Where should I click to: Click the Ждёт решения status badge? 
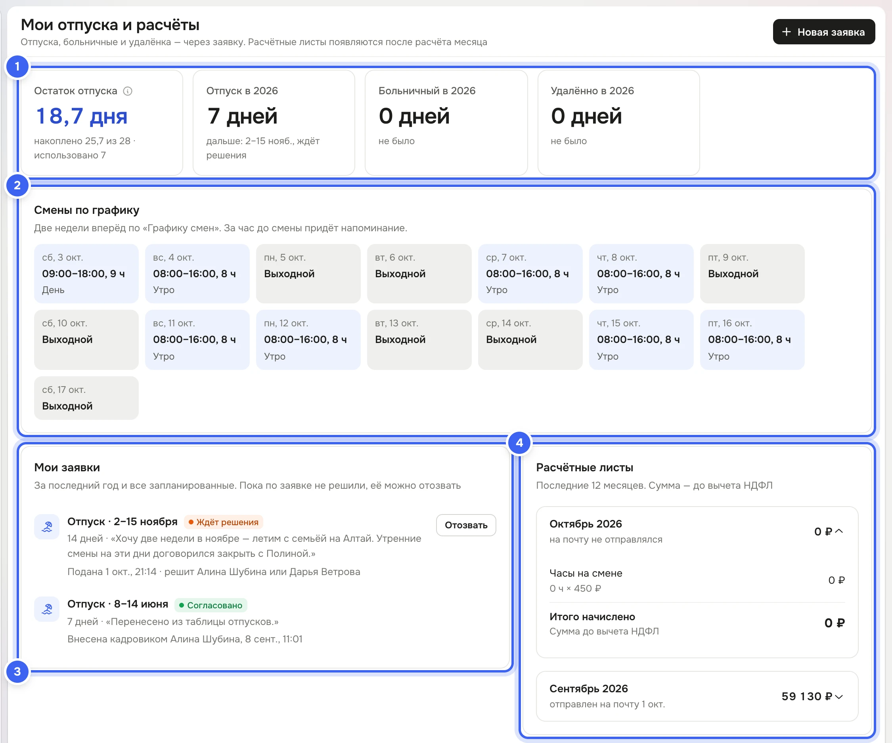(x=224, y=522)
